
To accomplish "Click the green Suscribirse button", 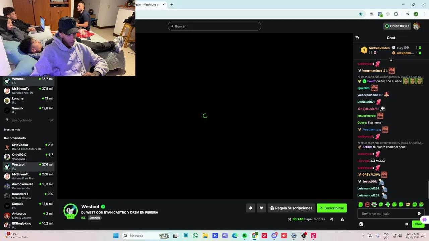I will [x=332, y=208].
